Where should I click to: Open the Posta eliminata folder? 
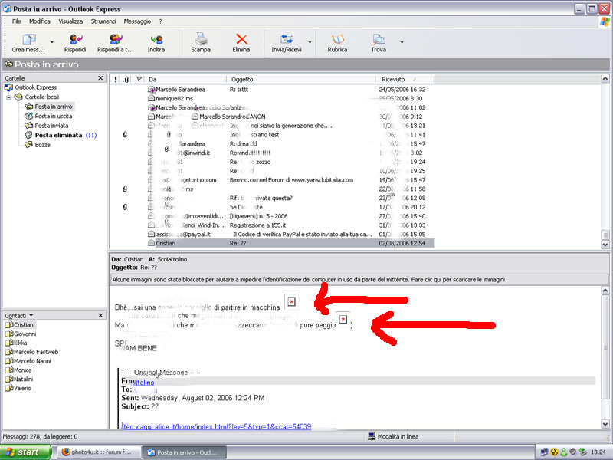[x=59, y=136]
